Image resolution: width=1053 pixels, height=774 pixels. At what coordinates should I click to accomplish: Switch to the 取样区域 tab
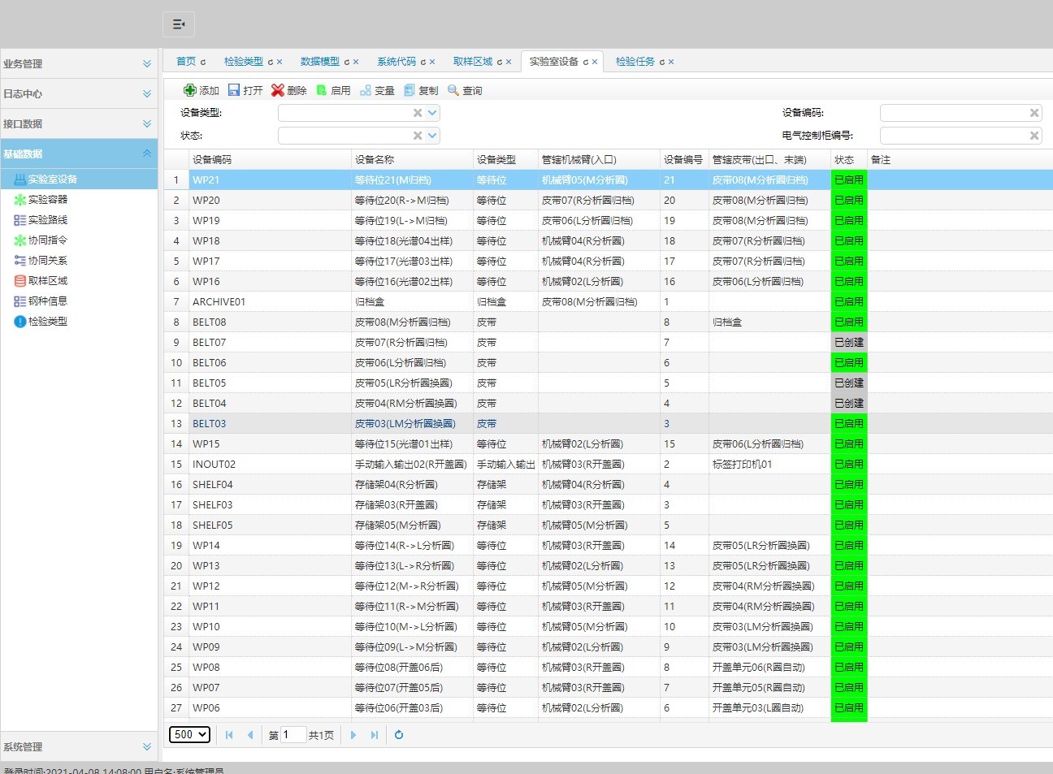click(x=473, y=62)
